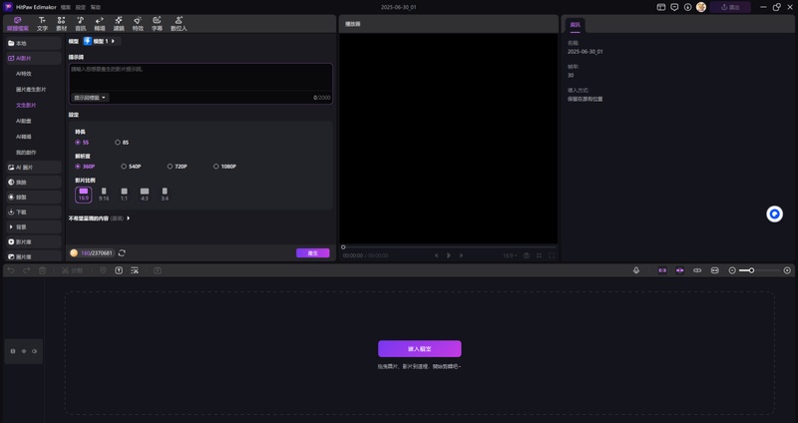Open the 數位人 (Digital Human) tool tab
The width and height of the screenshot is (798, 423).
[180, 23]
